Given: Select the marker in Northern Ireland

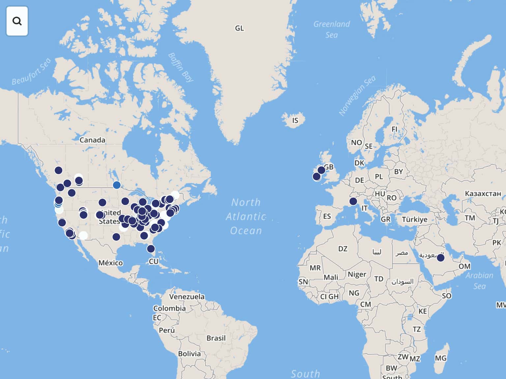Looking at the screenshot, I should pyautogui.click(x=321, y=170).
